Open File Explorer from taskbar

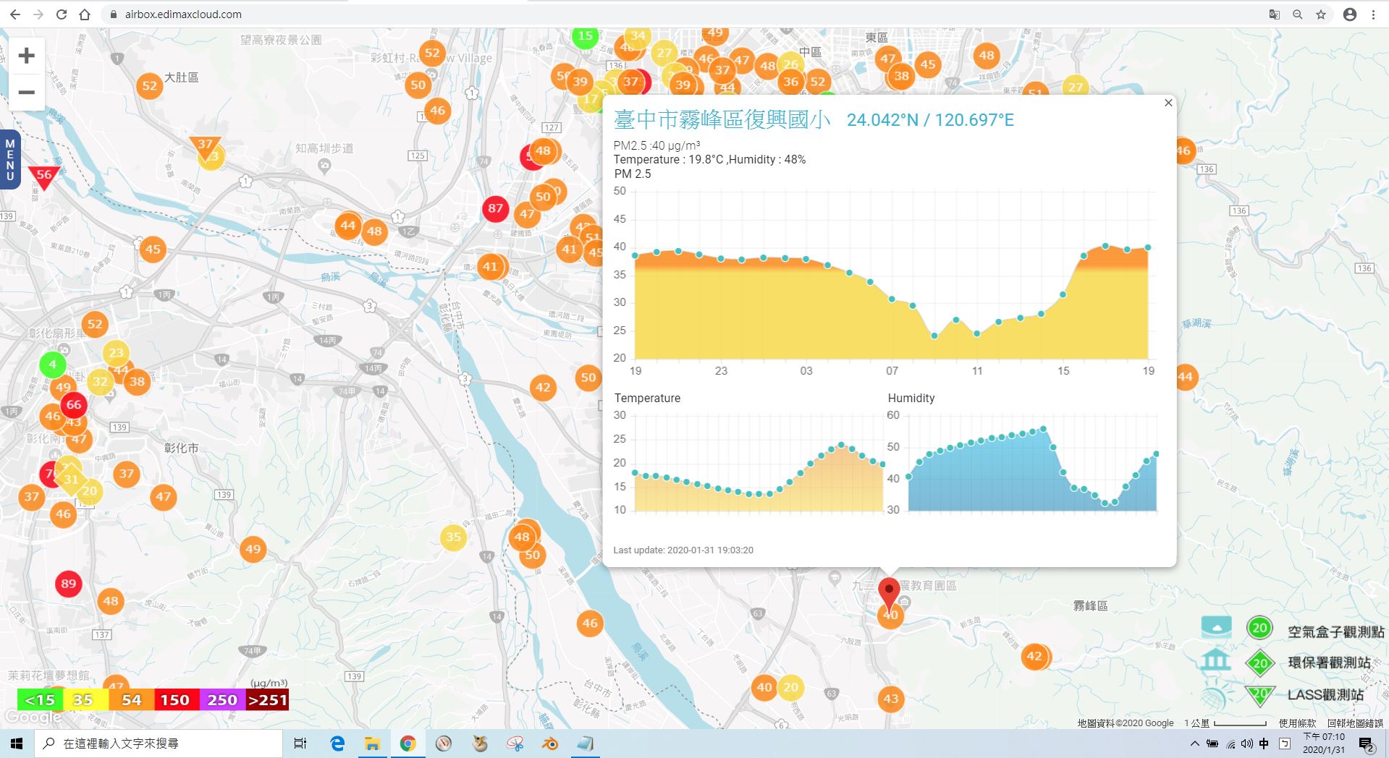pos(372,744)
